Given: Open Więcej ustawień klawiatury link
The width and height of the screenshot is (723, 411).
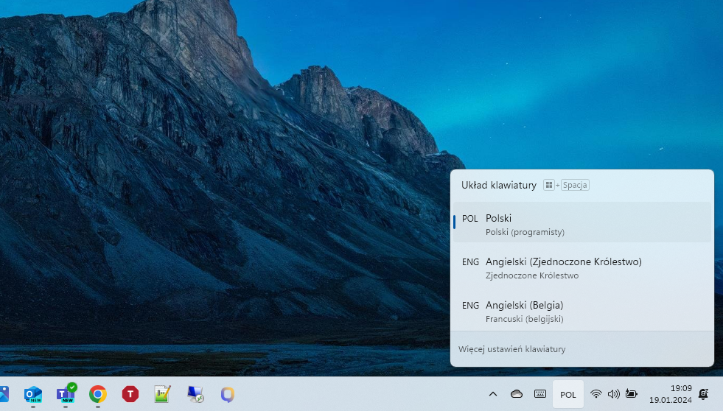Looking at the screenshot, I should pos(512,349).
